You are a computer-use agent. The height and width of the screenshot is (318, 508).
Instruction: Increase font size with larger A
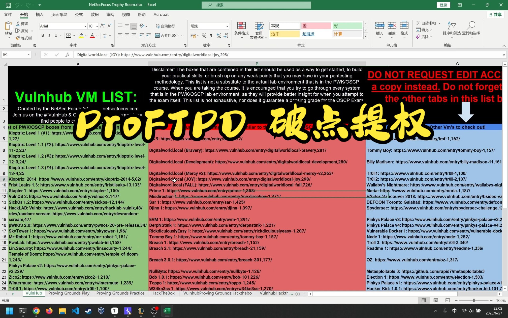pyautogui.click(x=102, y=26)
